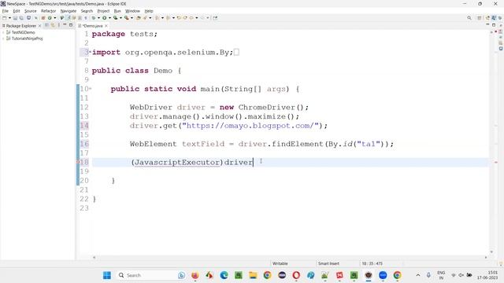
Task: Click the horizontal scrollbar right arrow
Action: [x=486, y=257]
